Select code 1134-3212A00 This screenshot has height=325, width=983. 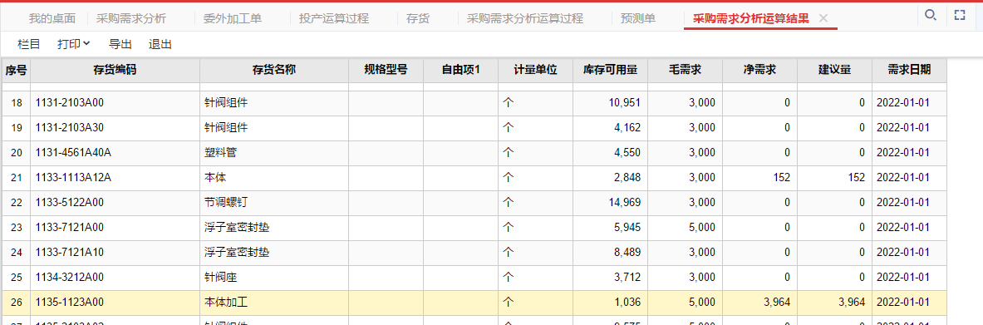115,278
